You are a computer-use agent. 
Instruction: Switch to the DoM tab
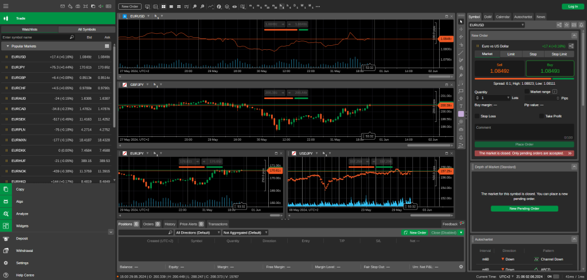point(487,17)
